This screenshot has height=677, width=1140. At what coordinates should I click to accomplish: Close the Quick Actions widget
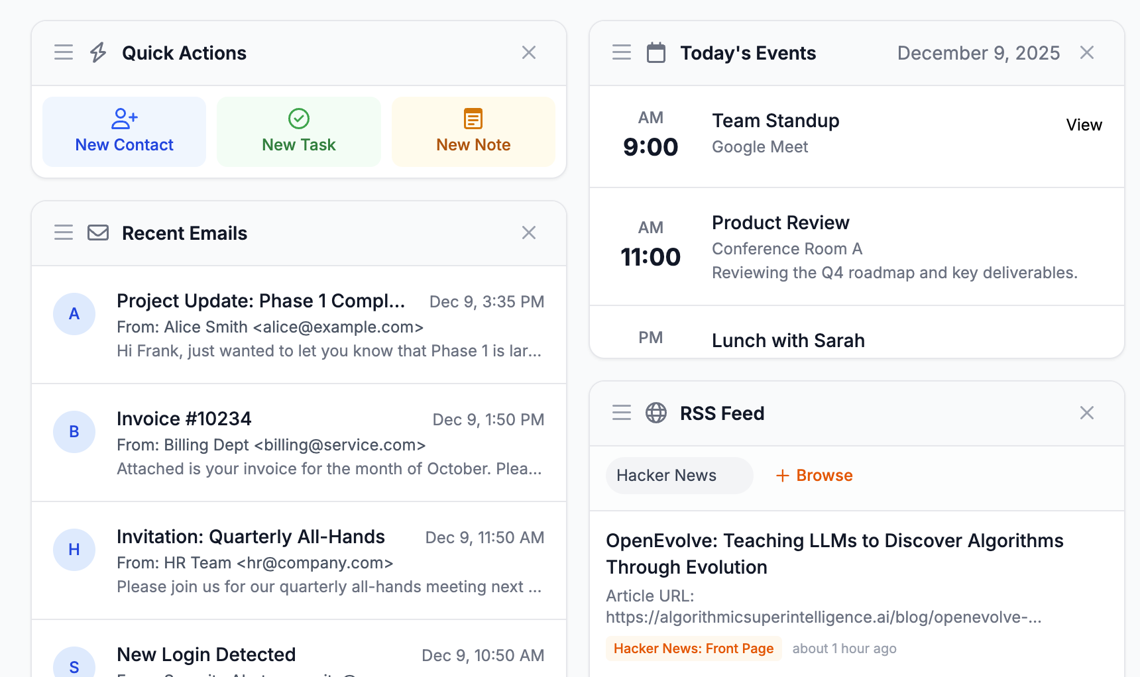click(529, 52)
